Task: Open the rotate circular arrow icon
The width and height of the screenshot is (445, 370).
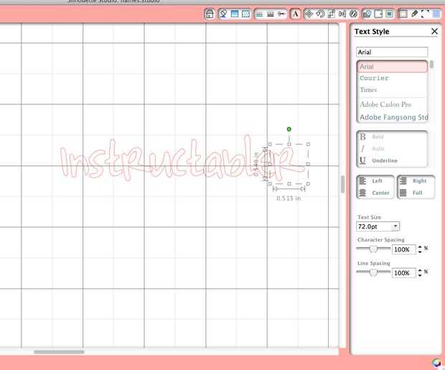Action: [x=320, y=14]
